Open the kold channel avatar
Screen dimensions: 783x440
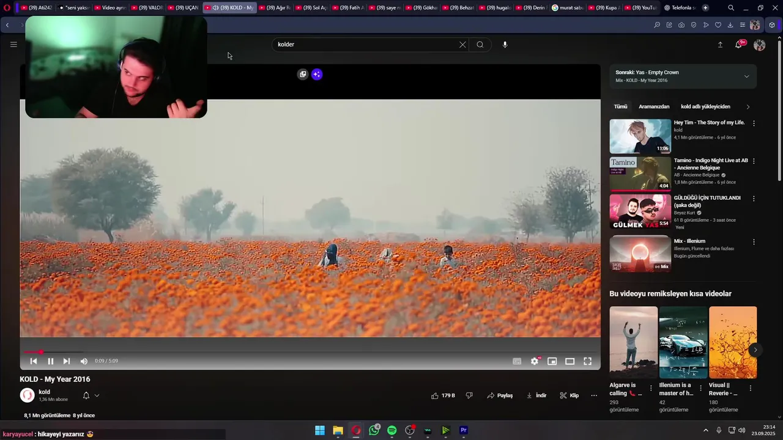tap(27, 395)
